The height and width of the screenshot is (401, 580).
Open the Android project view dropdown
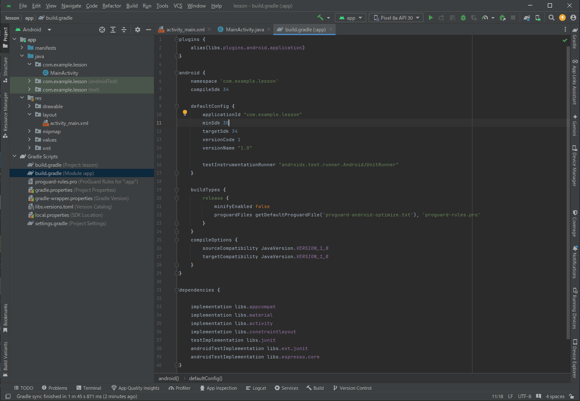point(33,30)
